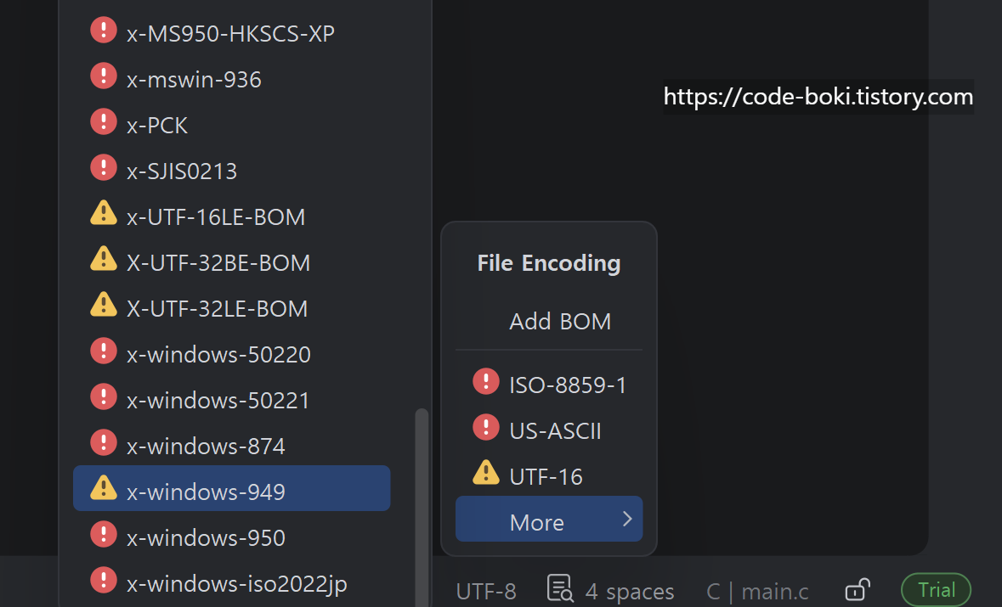
Task: Click the encoding list scrollbar thumb
Action: coord(422,508)
